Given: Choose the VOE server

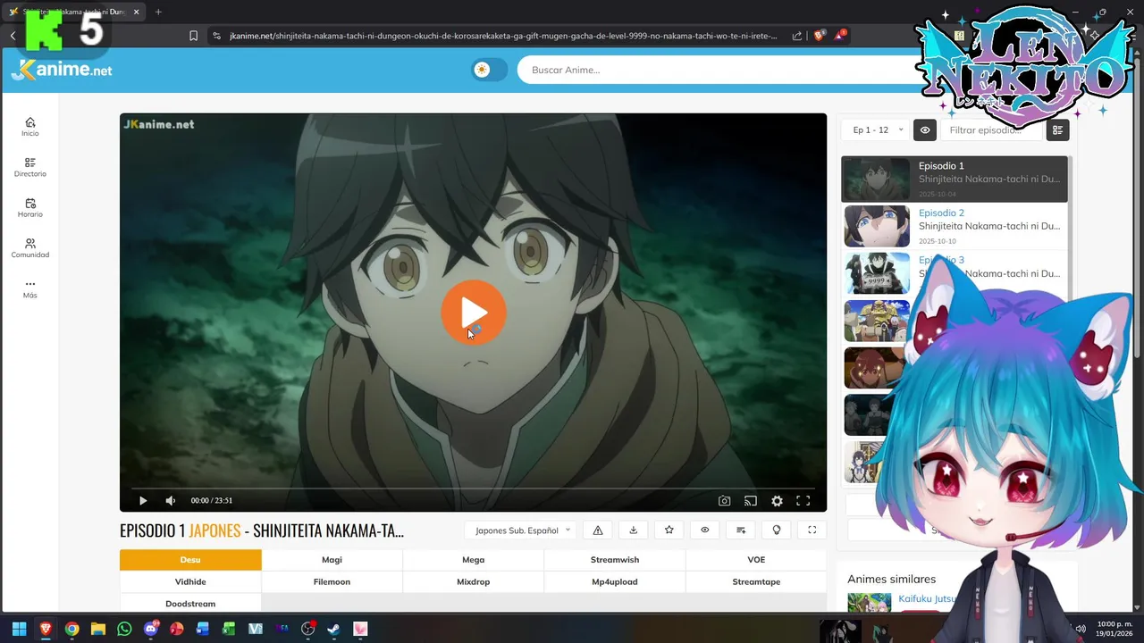Looking at the screenshot, I should point(756,560).
